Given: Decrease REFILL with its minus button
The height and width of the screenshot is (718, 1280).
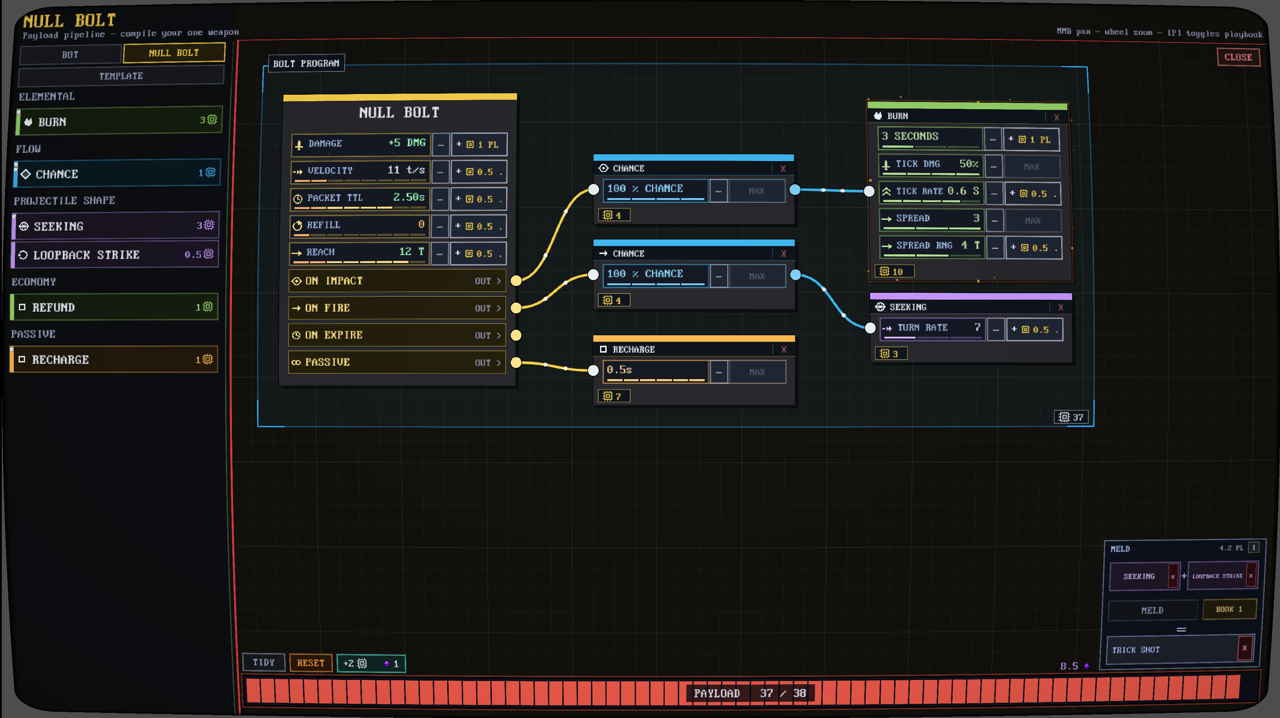Looking at the screenshot, I should tap(440, 226).
